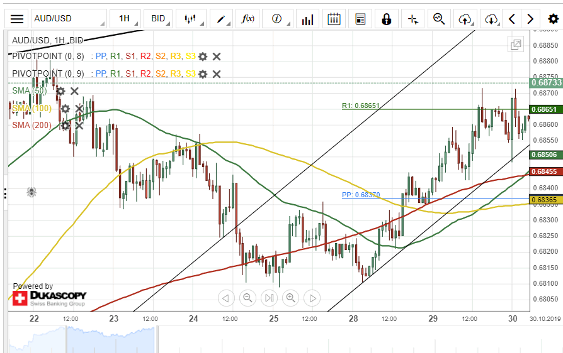Open the BID price side dropdown

pyautogui.click(x=159, y=19)
